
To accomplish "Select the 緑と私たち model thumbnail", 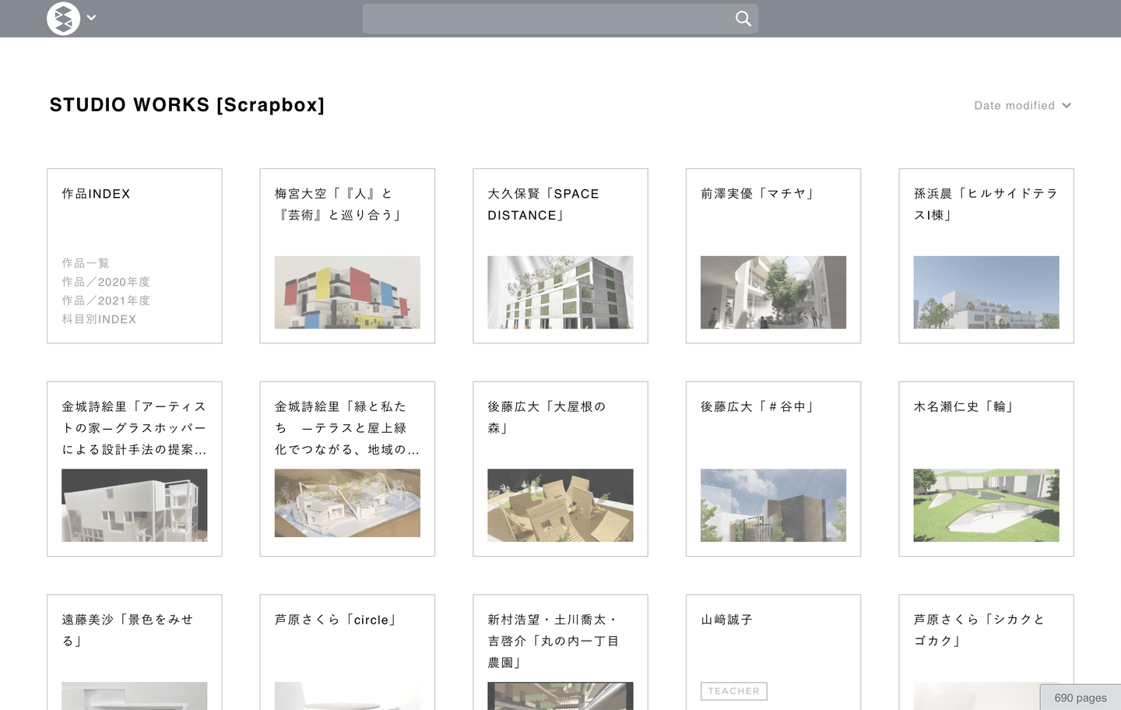I will [347, 503].
